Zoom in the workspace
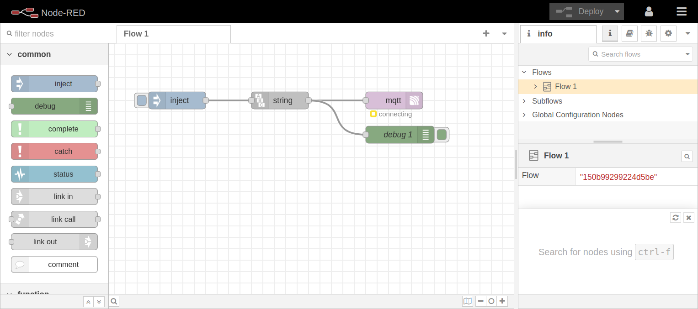Viewport: 698px width, 309px height. [x=502, y=301]
